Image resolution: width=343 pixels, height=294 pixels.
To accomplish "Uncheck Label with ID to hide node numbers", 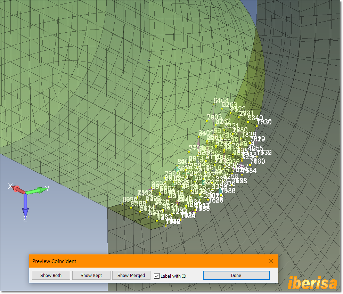I will coord(156,275).
